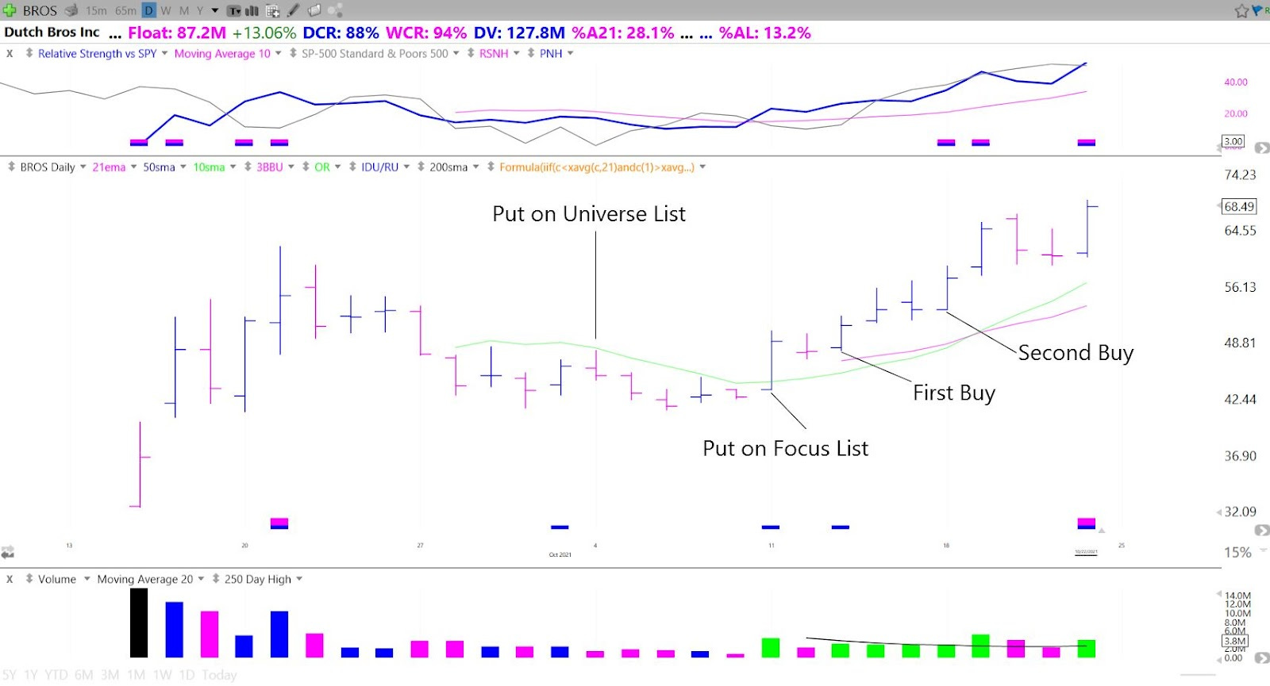The width and height of the screenshot is (1270, 686).
Task: Click the green plus add-symbol icon
Action: (10, 10)
